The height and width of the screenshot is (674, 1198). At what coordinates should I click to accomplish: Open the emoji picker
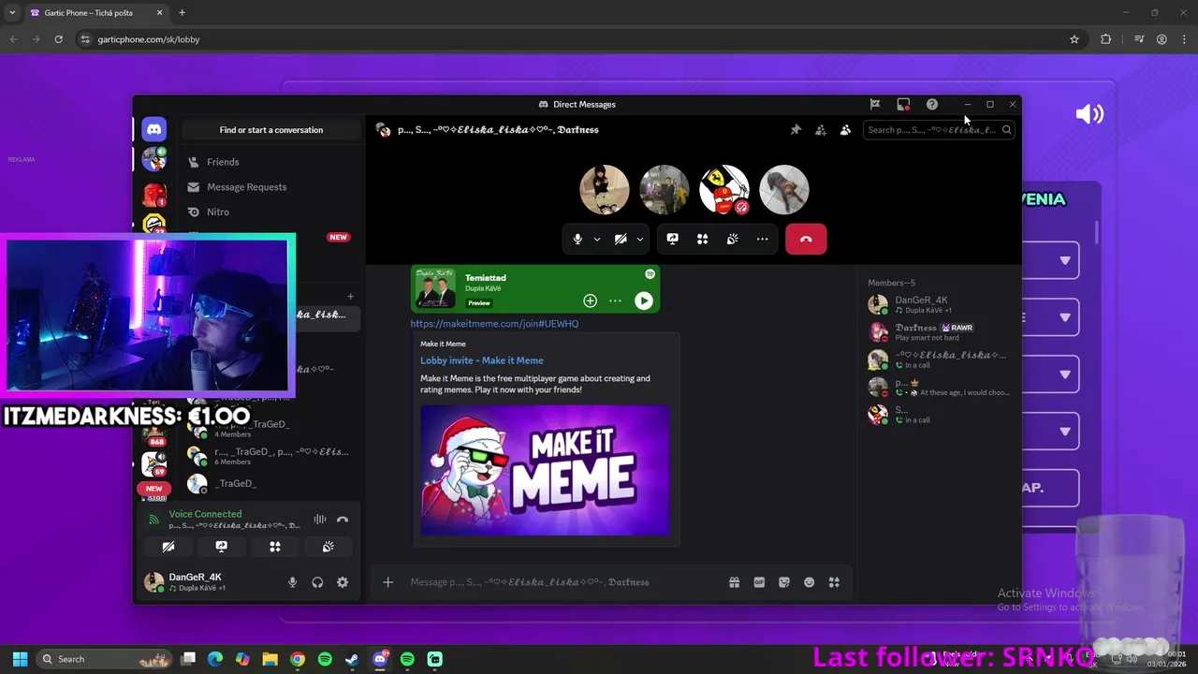click(809, 582)
